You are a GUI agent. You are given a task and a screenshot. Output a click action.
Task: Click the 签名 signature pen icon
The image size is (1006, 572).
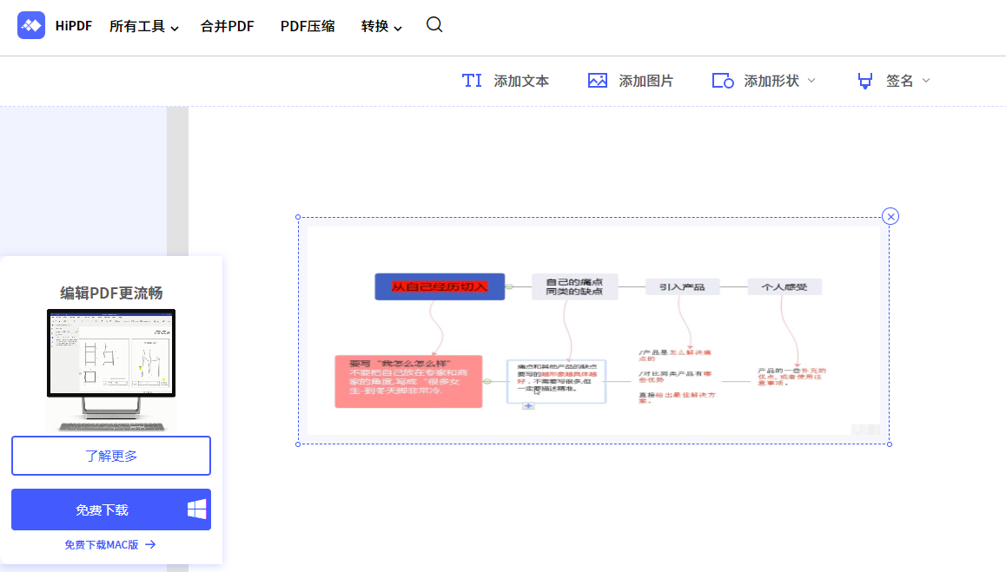[x=864, y=80]
